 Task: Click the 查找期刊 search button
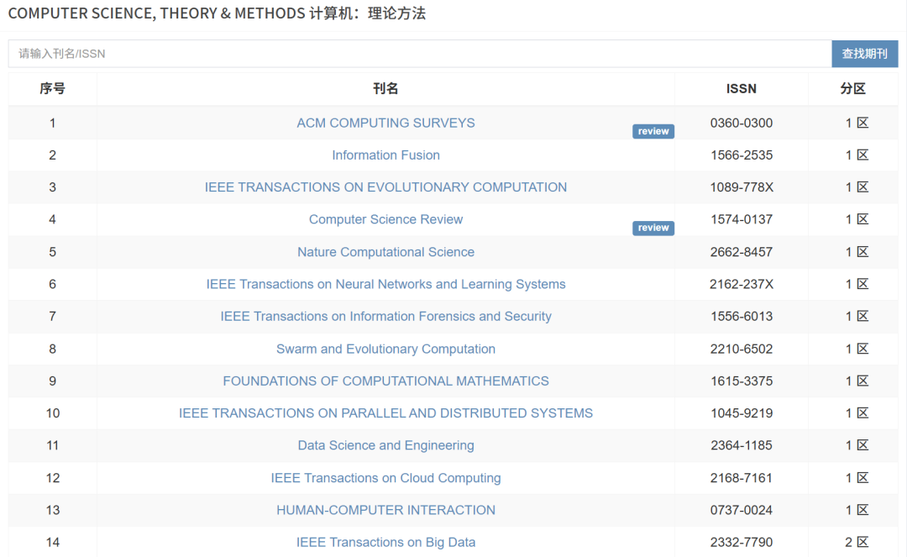tap(865, 54)
